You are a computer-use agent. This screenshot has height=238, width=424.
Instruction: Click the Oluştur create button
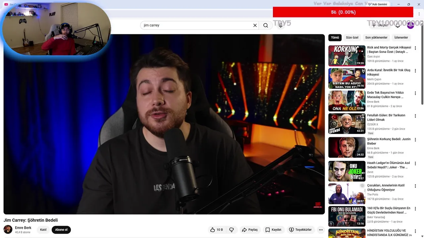coord(380,25)
